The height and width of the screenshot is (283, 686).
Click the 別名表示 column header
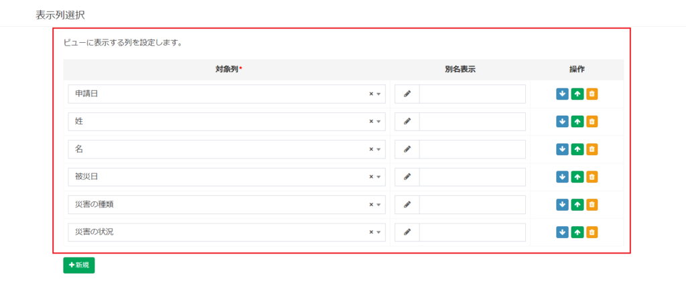pyautogui.click(x=460, y=70)
